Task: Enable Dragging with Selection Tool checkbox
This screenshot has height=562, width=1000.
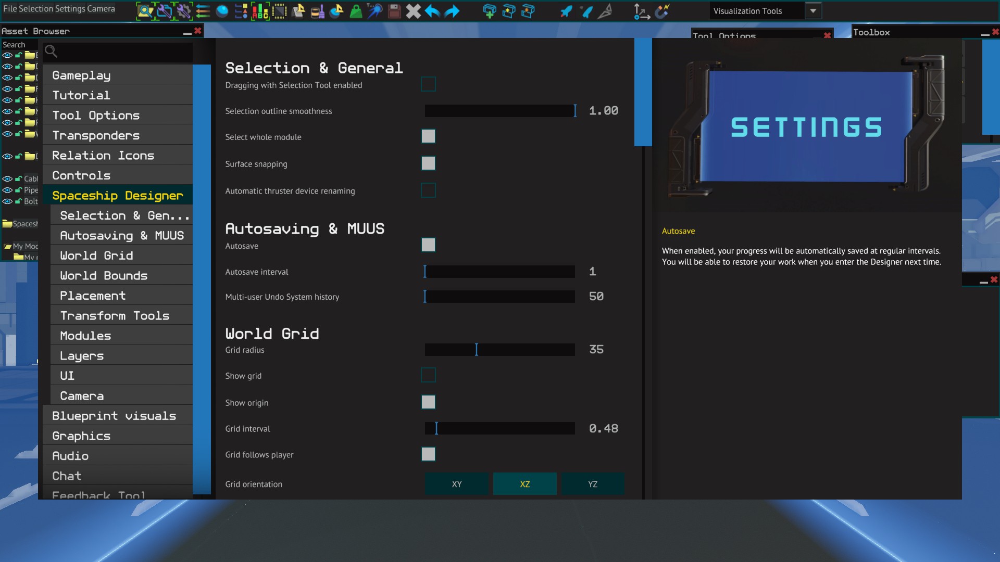Action: [x=428, y=84]
